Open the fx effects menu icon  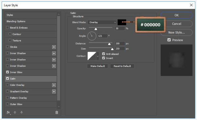pos(8,112)
